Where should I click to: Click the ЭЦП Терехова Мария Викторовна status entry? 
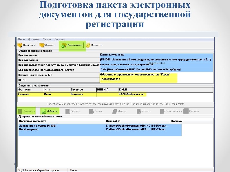[39, 170]
